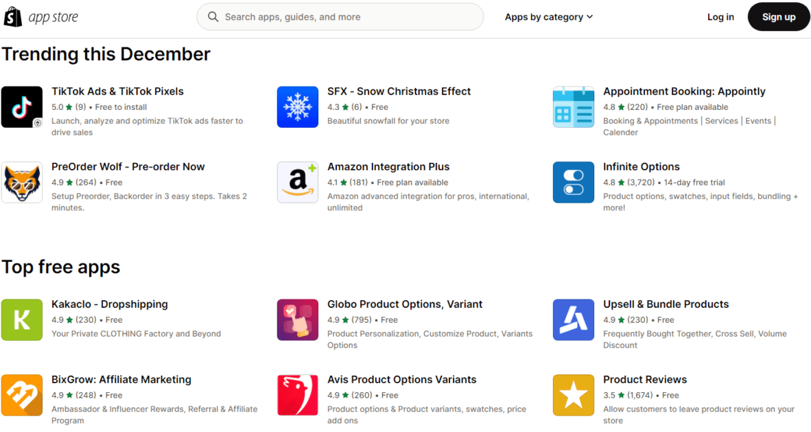The width and height of the screenshot is (811, 432).
Task: Select the Globo Product Options icon
Action: click(x=298, y=320)
